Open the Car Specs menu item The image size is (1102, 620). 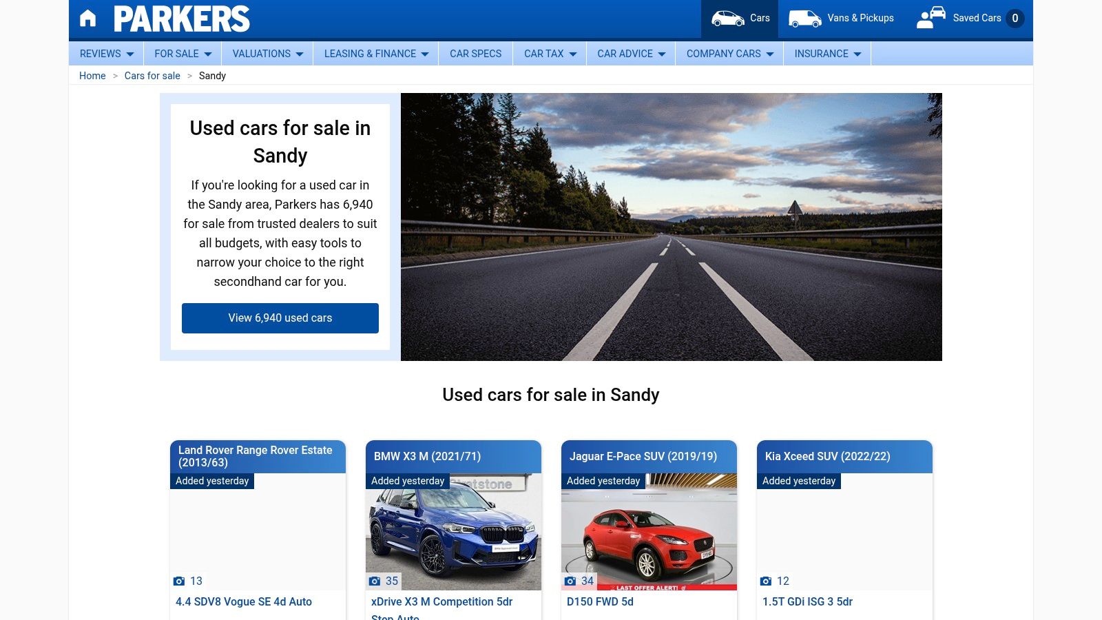[476, 54]
